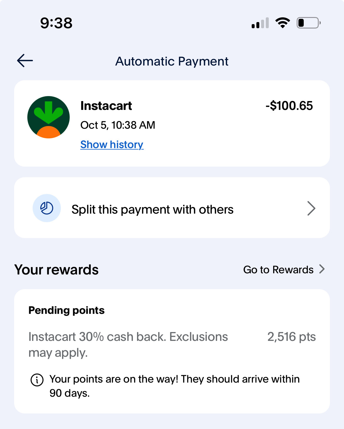344x429 pixels.
Task: Tap the 2,516 pts value
Action: 291,337
